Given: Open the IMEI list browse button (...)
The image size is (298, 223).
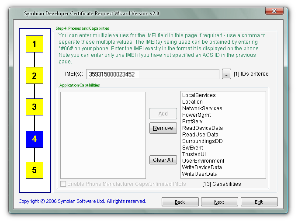Looking at the screenshot, I should click(226, 74).
